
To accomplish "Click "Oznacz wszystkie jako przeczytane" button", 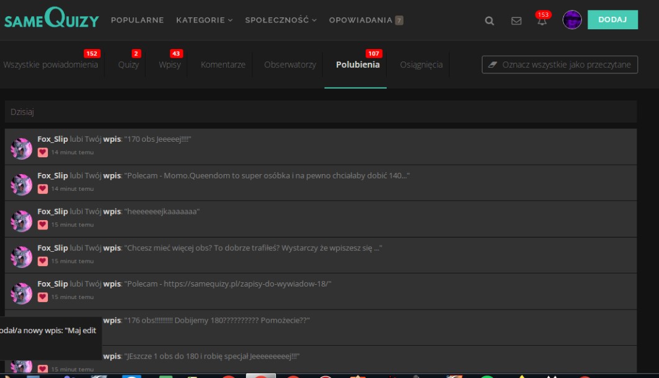I will pyautogui.click(x=560, y=65).
